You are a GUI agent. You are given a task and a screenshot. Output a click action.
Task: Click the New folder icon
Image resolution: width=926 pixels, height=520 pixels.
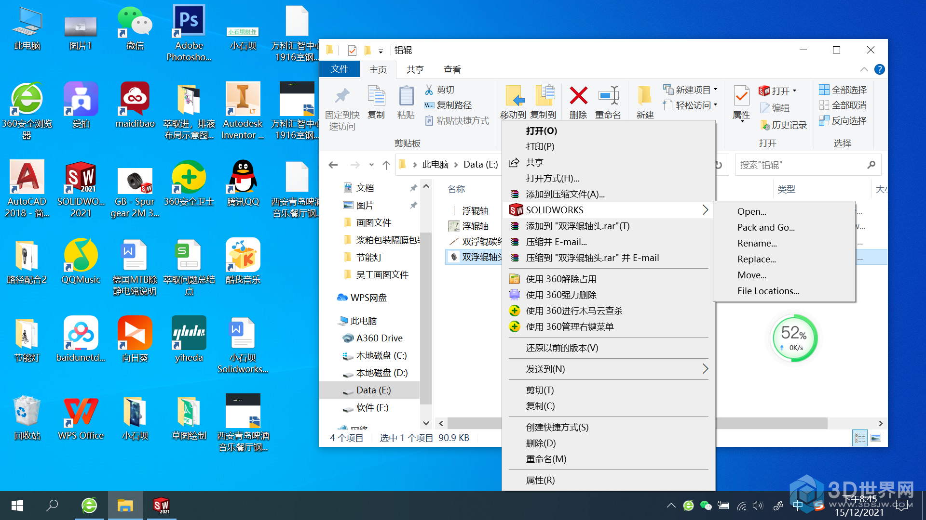(645, 95)
